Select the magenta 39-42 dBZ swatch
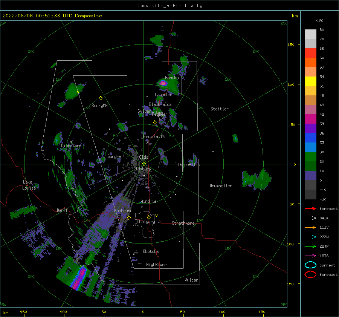Screen dimensions: 339x317 pos(310,119)
